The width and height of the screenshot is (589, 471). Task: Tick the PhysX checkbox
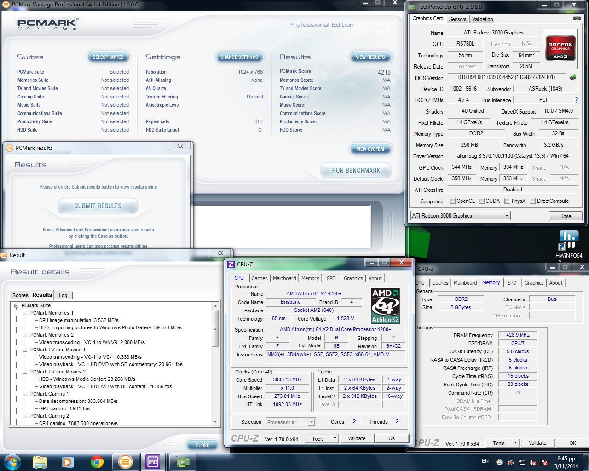[507, 201]
